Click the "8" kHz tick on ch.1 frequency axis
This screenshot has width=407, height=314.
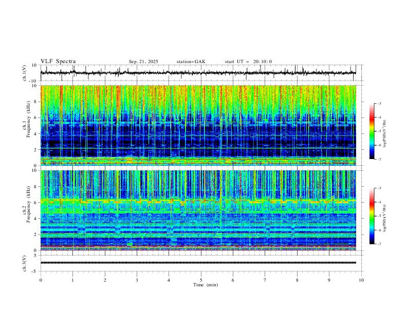click(36, 102)
